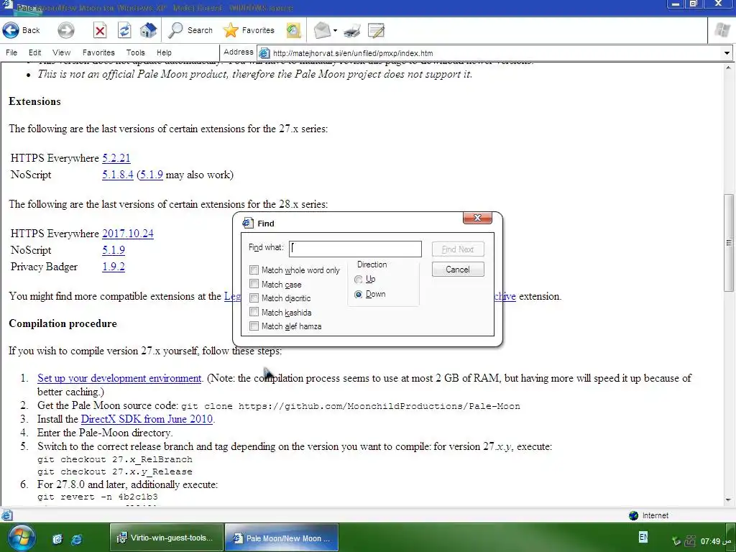Open the Tools menu

(135, 52)
